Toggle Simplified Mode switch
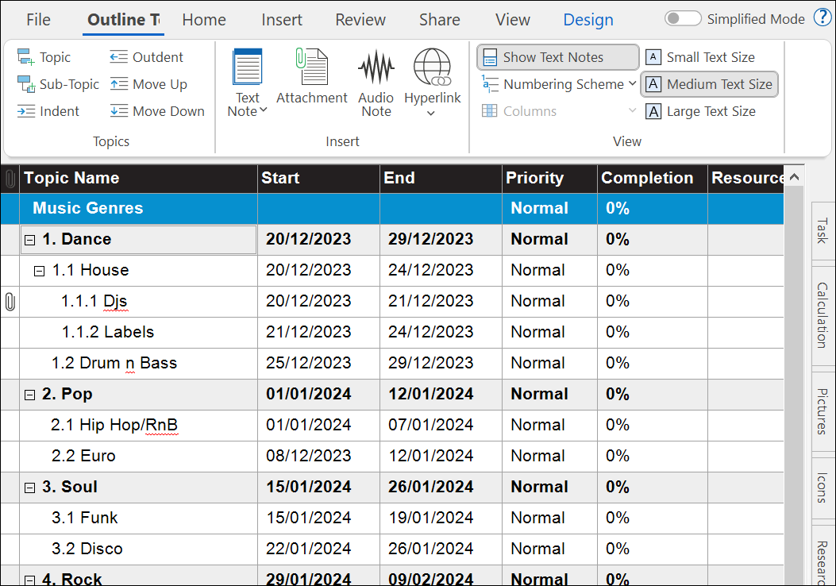 [x=683, y=18]
